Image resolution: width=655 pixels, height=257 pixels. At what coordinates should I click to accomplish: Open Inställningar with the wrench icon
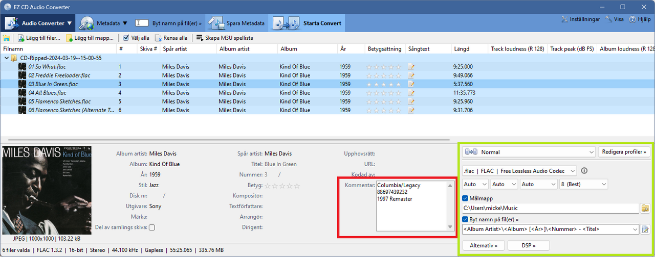tap(580, 19)
